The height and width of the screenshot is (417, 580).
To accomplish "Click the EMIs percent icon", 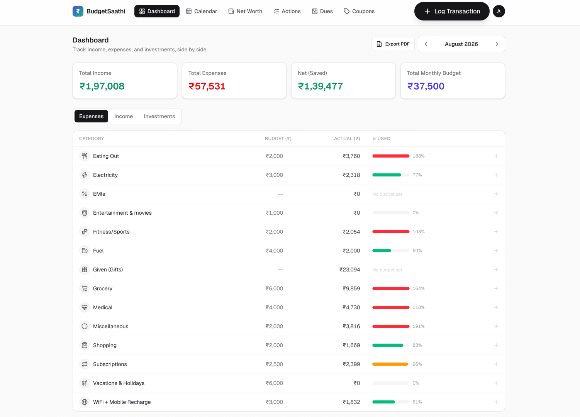I will (x=85, y=194).
